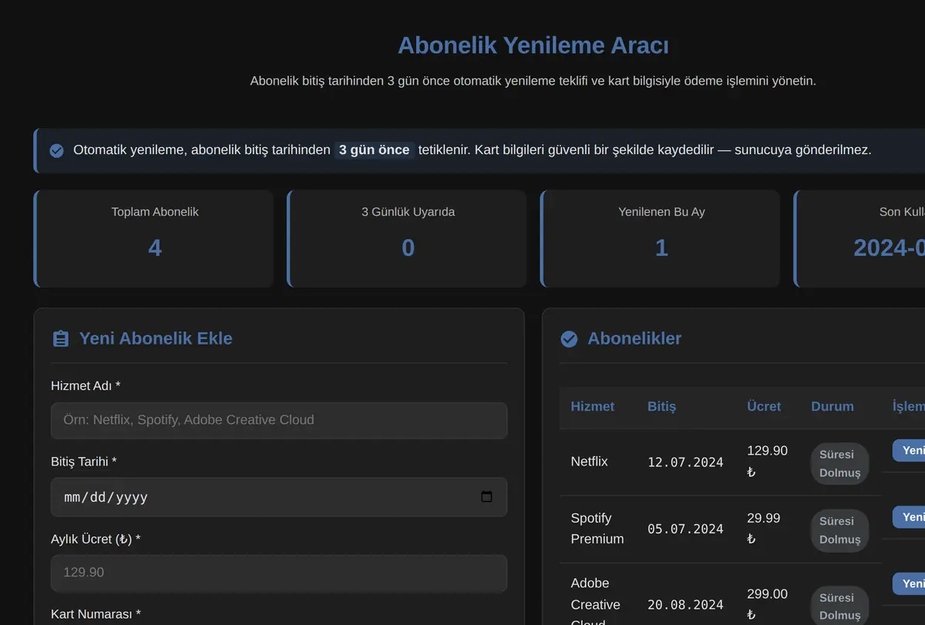Click the date 20.08.2024
This screenshot has height=625, width=925.
[685, 604]
